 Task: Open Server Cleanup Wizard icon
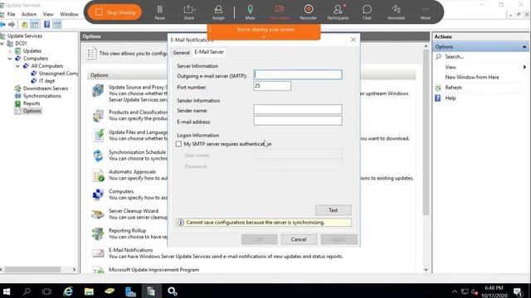98,214
